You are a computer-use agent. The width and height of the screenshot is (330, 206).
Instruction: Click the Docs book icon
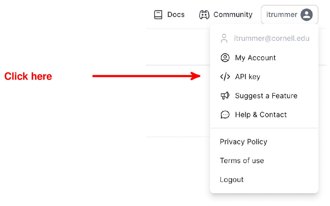tap(158, 15)
